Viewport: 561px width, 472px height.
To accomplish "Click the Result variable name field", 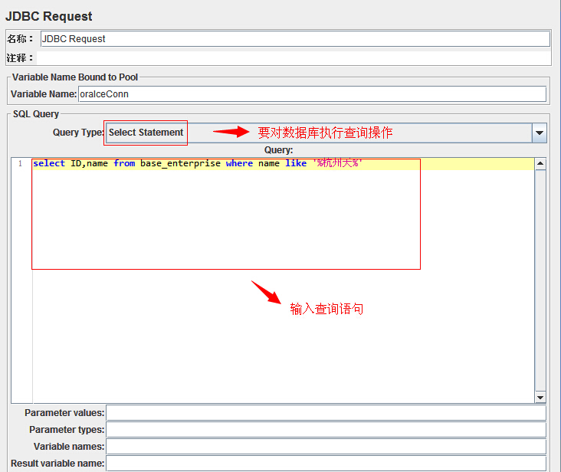I will (326, 463).
